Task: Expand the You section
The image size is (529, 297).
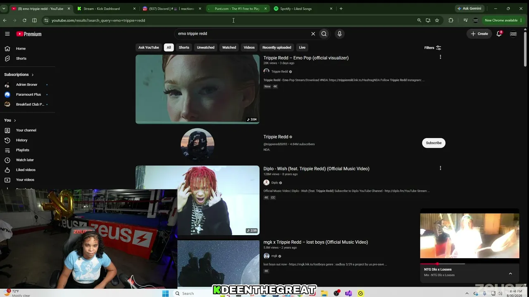Action: click(10, 120)
